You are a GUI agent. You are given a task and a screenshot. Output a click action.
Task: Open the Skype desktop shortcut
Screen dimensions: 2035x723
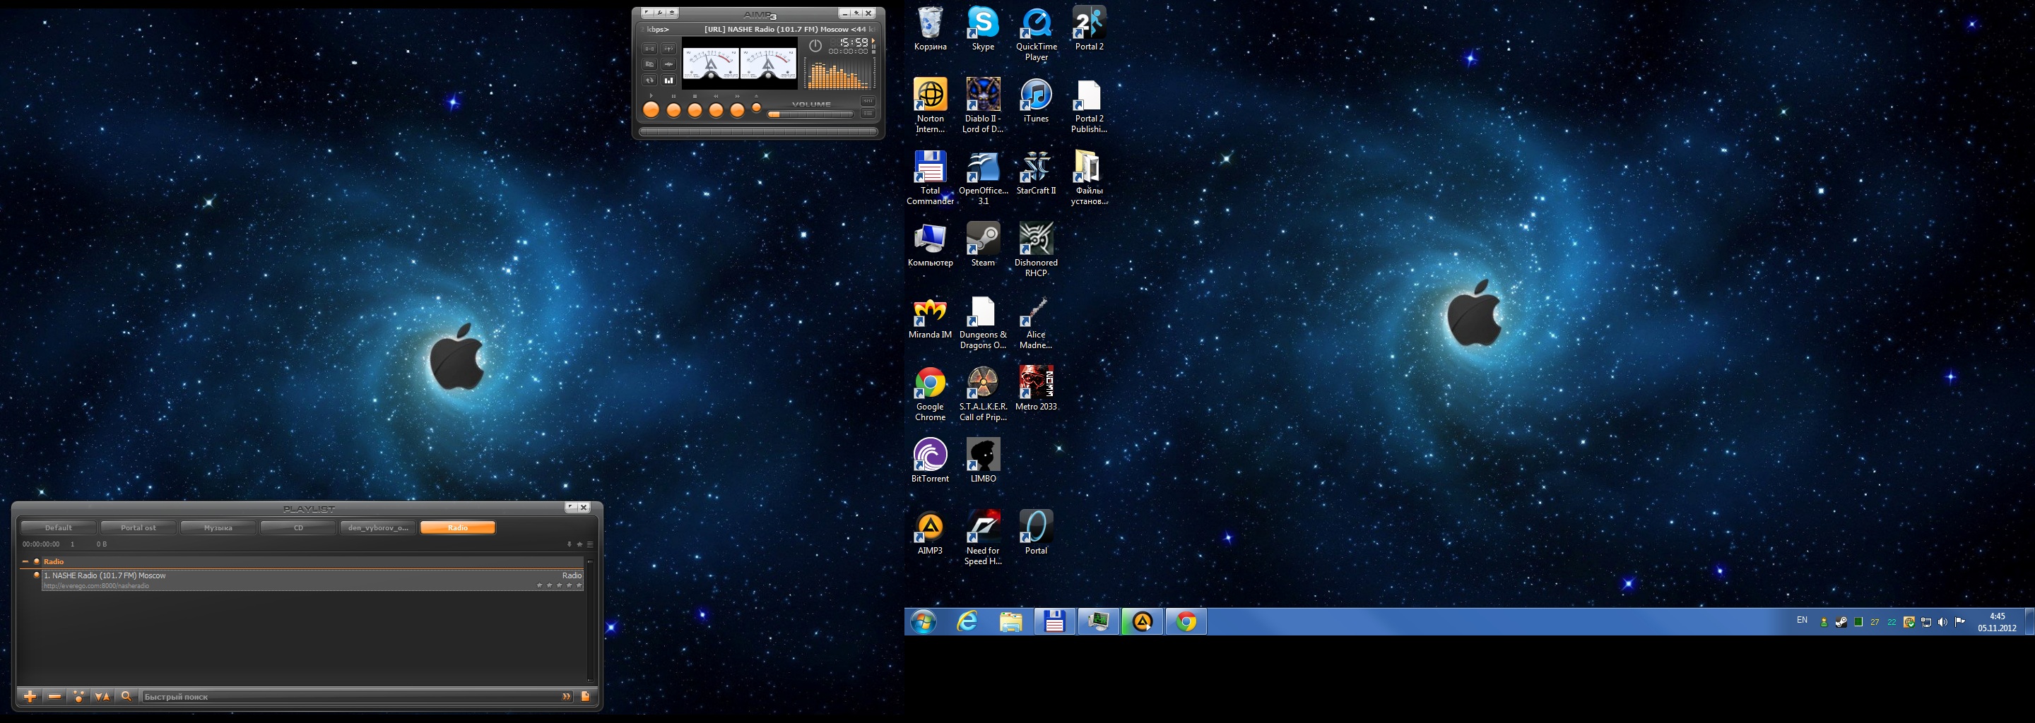pyautogui.click(x=983, y=29)
